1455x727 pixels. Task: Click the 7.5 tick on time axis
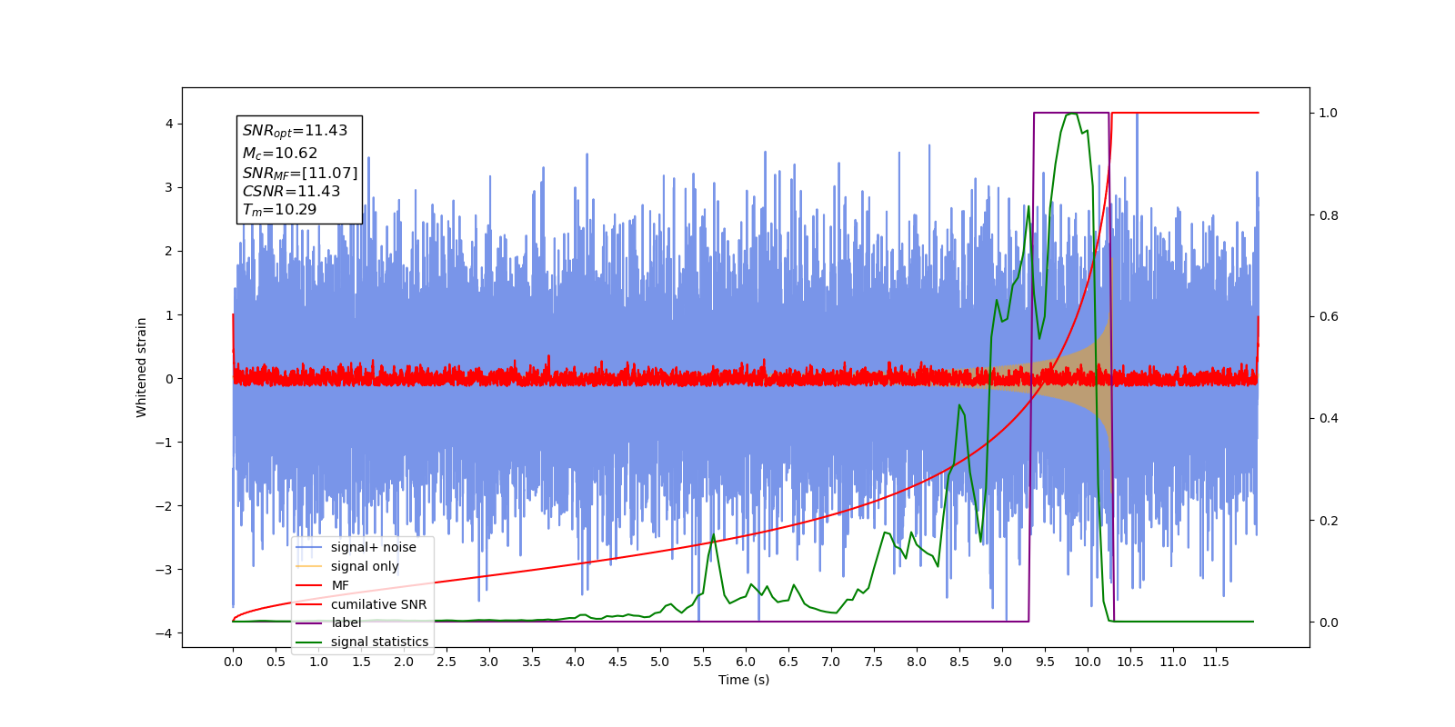[874, 662]
